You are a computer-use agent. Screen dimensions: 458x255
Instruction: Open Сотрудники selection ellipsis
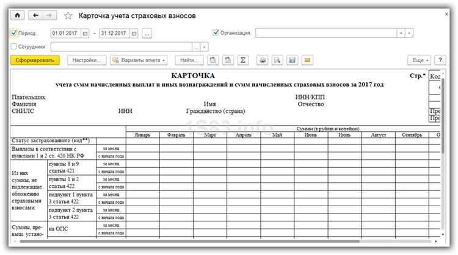pos(196,47)
